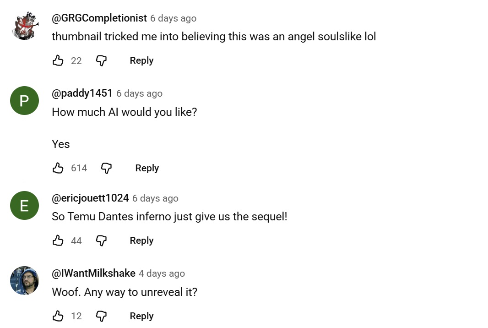The image size is (488, 328).
Task: Reply to @paddy1451's AI comment
Action: click(x=146, y=168)
